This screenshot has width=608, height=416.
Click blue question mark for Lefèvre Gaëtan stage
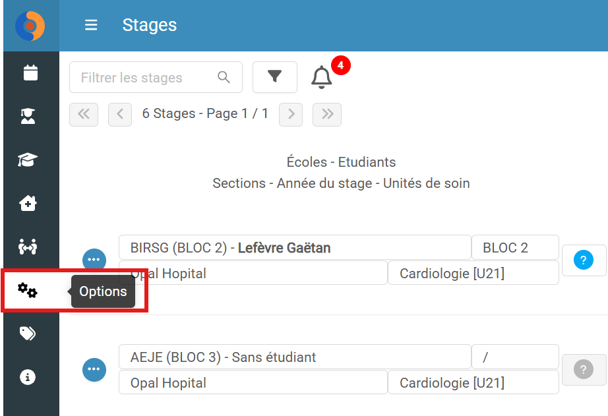584,260
